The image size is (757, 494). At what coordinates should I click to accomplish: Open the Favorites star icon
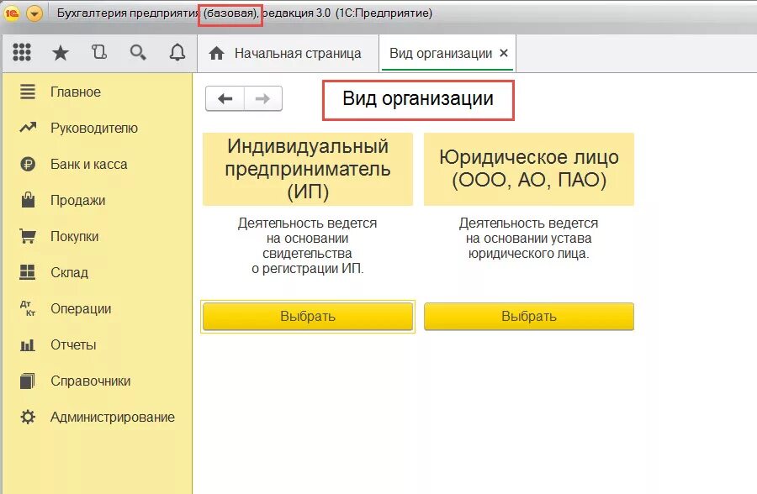61,53
